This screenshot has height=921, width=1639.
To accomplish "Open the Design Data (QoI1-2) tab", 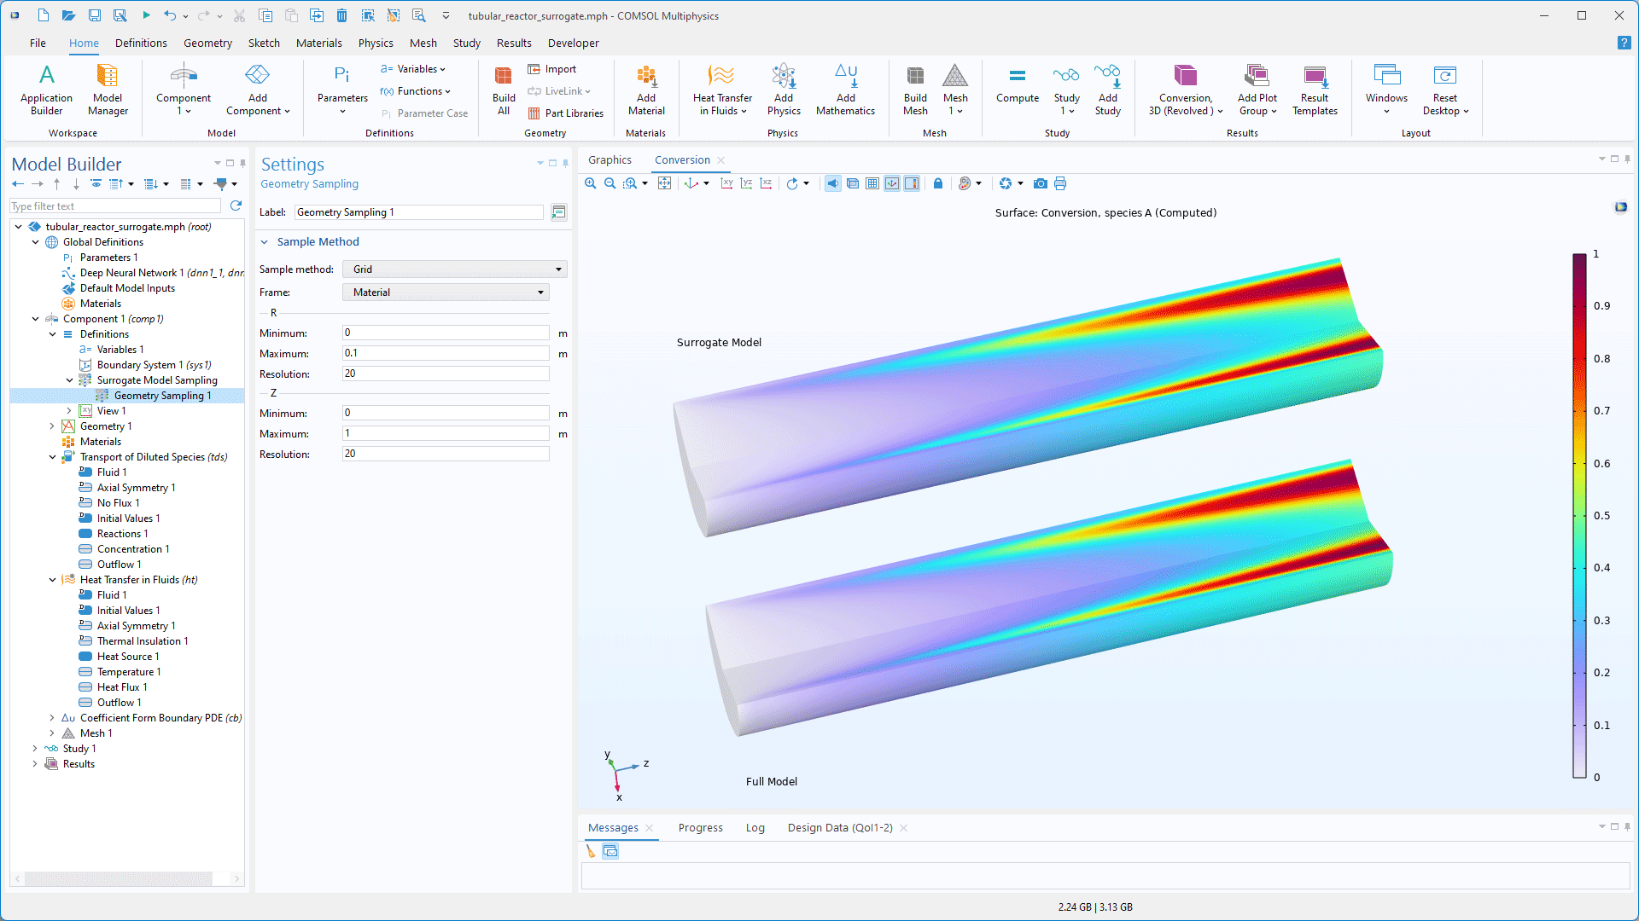I will point(840,828).
